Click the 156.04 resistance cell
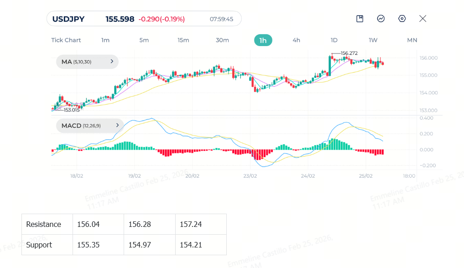Screen dimensions: 464x268 [x=98, y=224]
